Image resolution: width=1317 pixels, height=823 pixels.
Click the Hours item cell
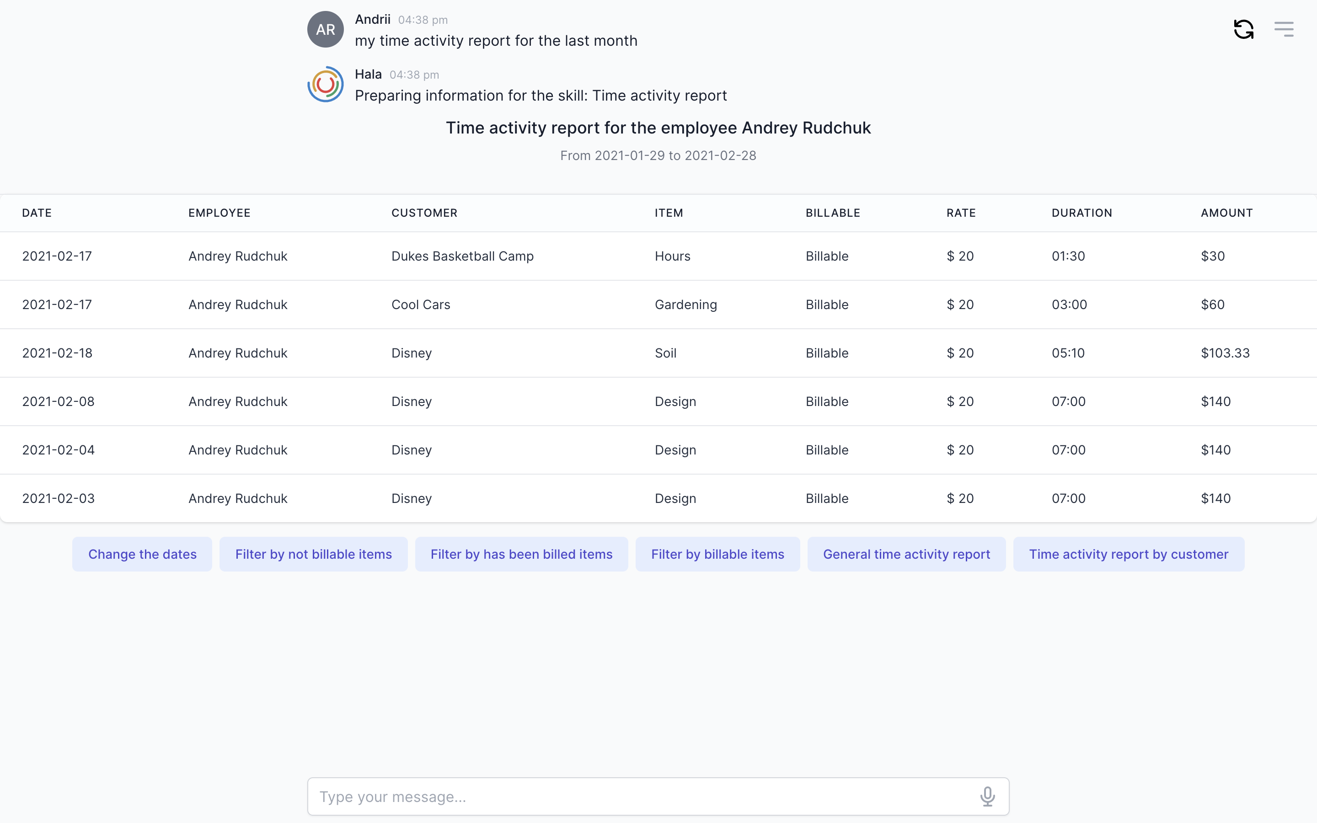673,256
